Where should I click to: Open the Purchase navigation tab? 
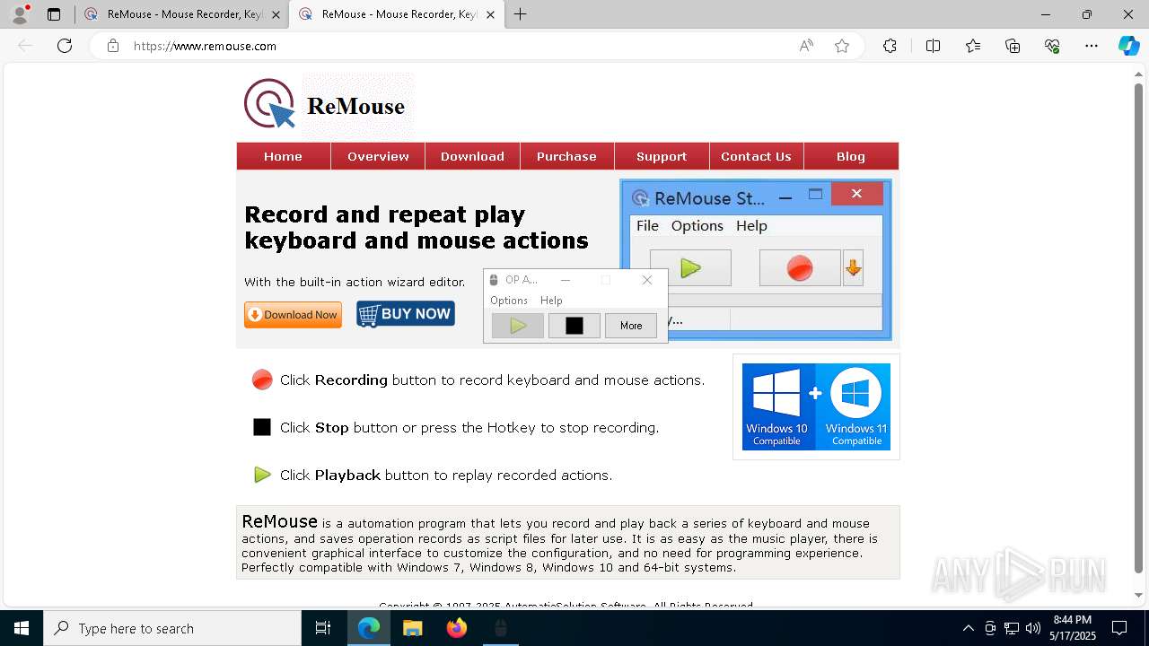click(x=566, y=156)
